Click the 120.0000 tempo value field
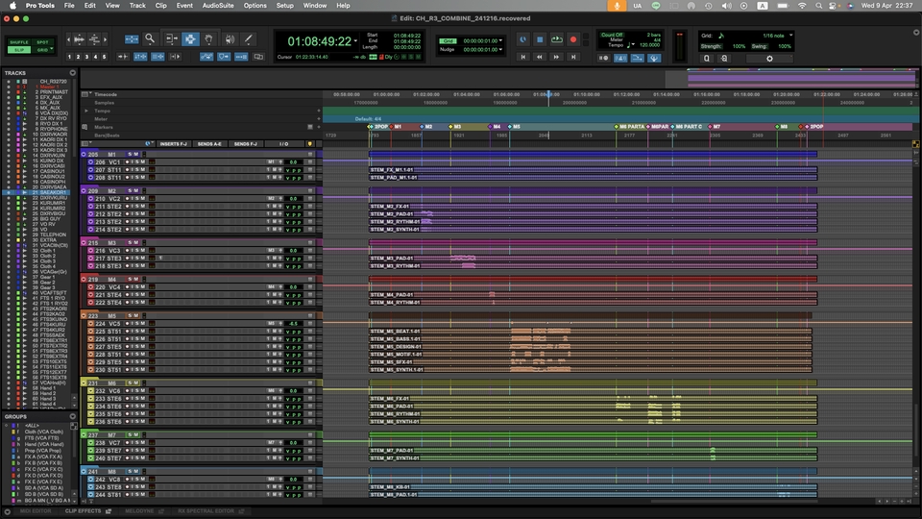922x519 pixels. click(x=649, y=44)
